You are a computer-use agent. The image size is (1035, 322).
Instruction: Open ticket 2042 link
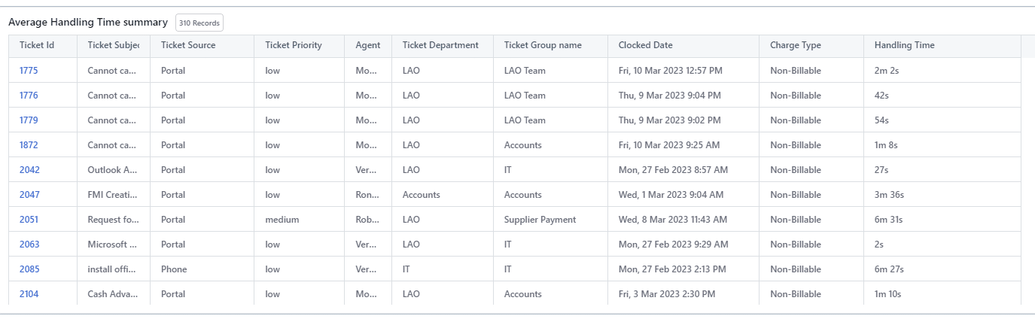[29, 170]
